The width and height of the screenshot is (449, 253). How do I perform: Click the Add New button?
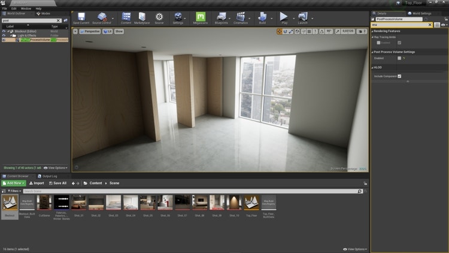13,183
